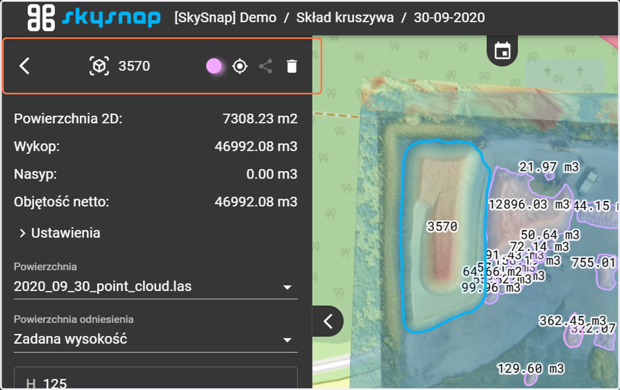Open the Powierzchnia point cloud dropdown
The width and height of the screenshot is (620, 390).
[x=156, y=286]
